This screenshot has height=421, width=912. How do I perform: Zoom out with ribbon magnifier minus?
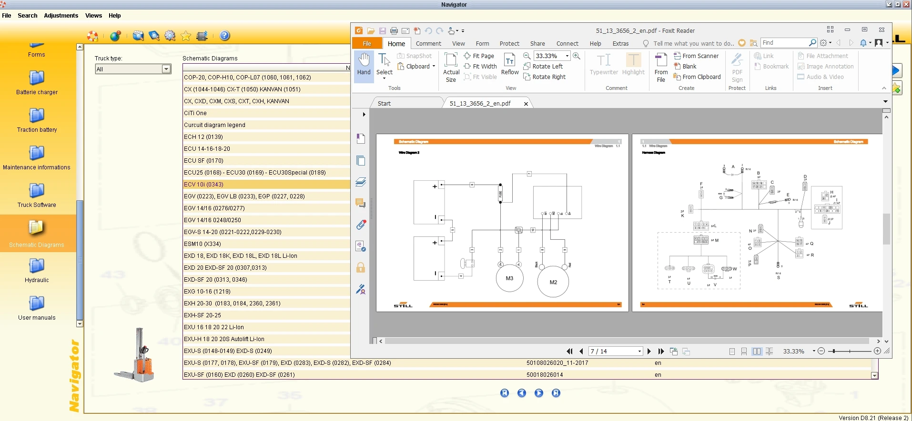click(527, 56)
